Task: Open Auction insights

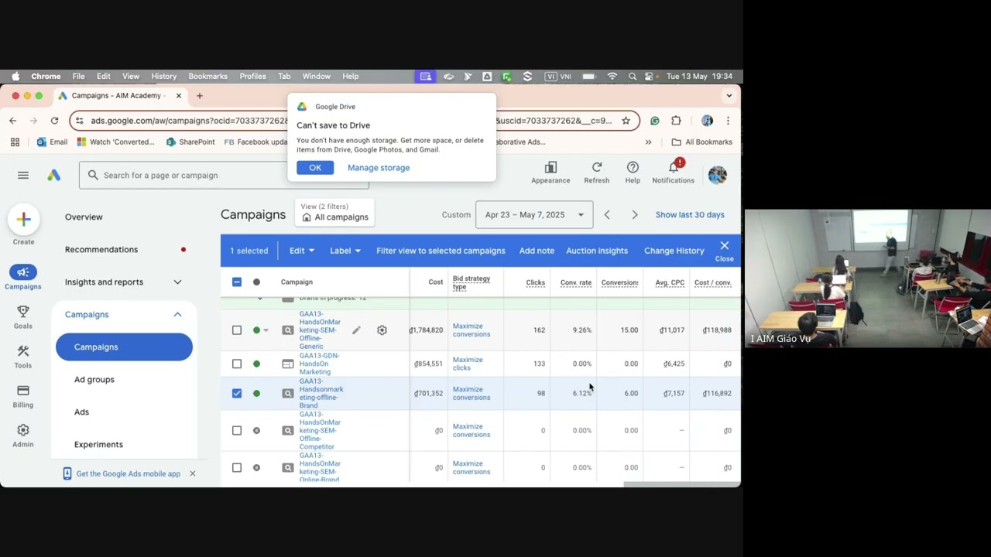Action: click(x=597, y=251)
